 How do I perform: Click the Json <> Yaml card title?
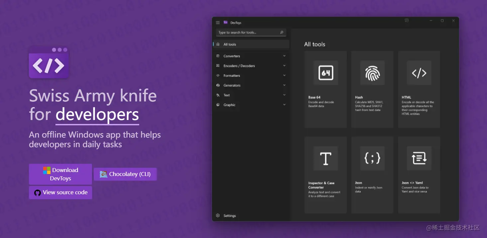click(412, 183)
